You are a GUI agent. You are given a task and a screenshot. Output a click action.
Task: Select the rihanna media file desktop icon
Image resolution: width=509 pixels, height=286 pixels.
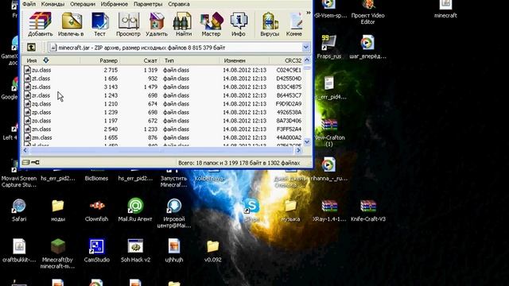328,169
